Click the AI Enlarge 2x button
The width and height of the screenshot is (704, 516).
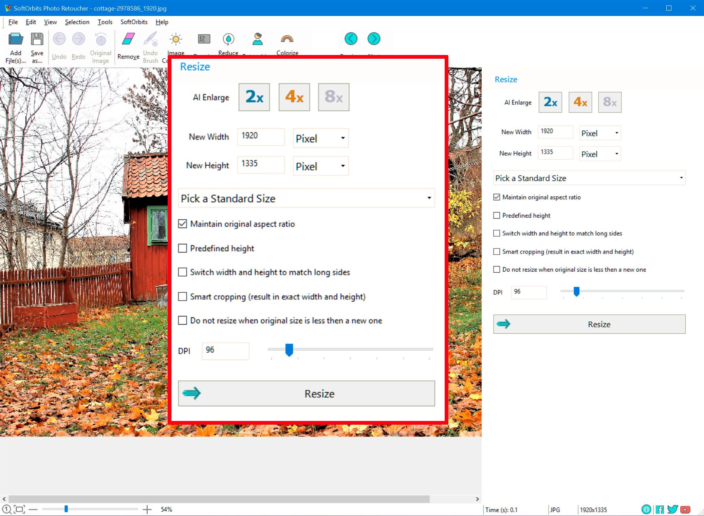coord(254,97)
